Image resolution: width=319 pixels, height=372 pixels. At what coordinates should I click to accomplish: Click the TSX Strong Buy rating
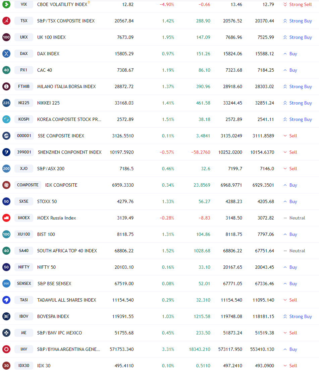click(x=298, y=21)
